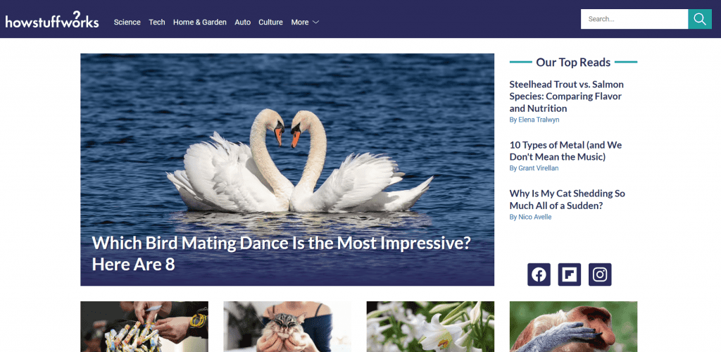Click the magnifying glass search button
The image size is (721, 352).
[699, 19]
